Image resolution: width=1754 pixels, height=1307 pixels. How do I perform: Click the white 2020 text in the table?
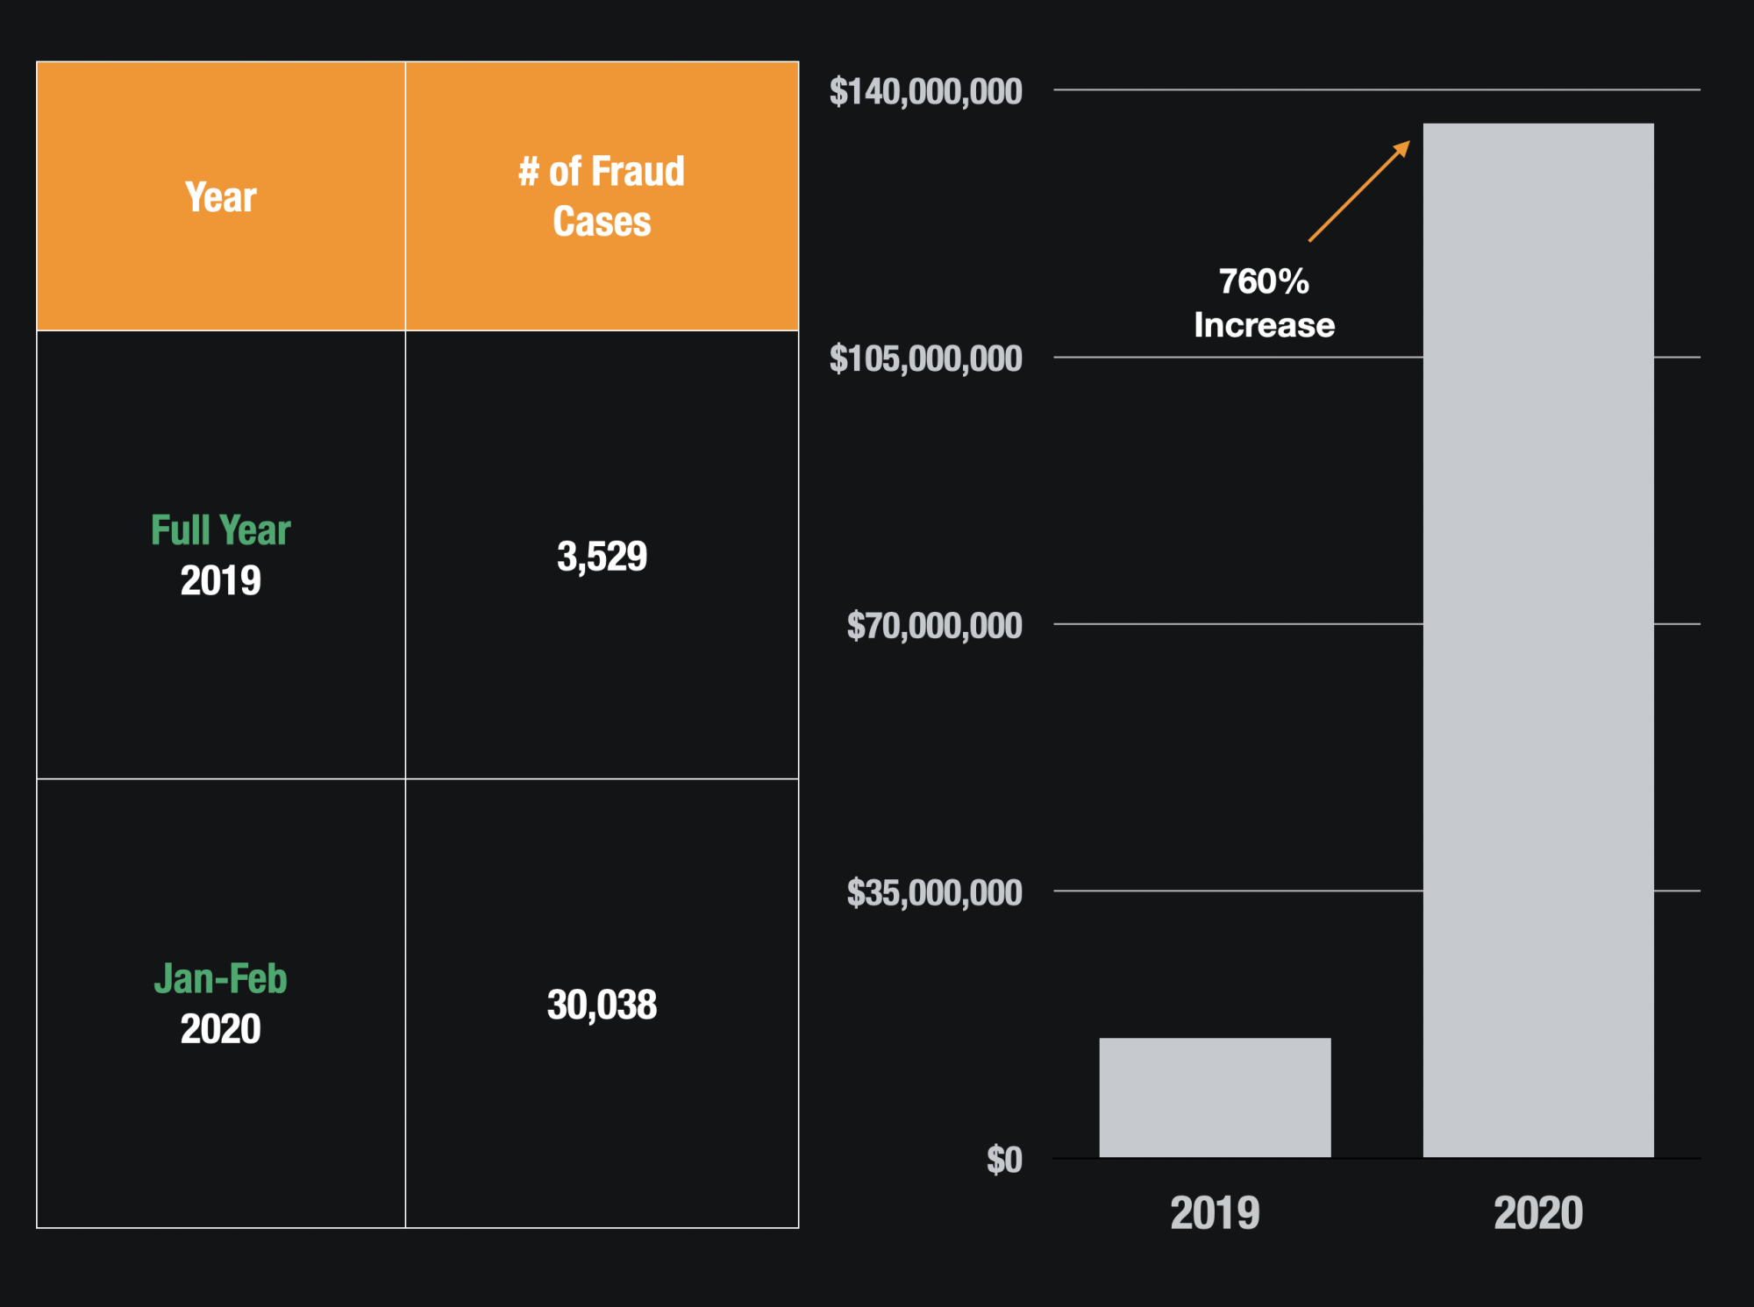tap(221, 1028)
